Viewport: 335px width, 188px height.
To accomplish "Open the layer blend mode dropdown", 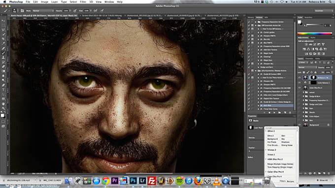I will click(307, 67).
